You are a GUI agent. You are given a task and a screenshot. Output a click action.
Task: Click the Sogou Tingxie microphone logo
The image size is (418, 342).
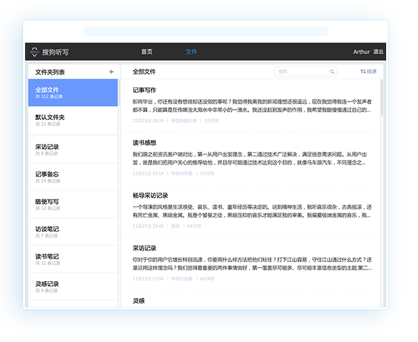click(35, 52)
